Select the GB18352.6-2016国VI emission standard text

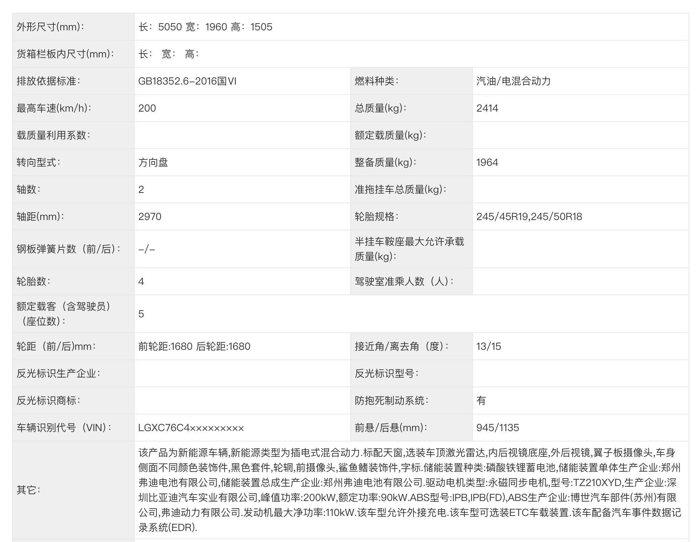pos(187,81)
